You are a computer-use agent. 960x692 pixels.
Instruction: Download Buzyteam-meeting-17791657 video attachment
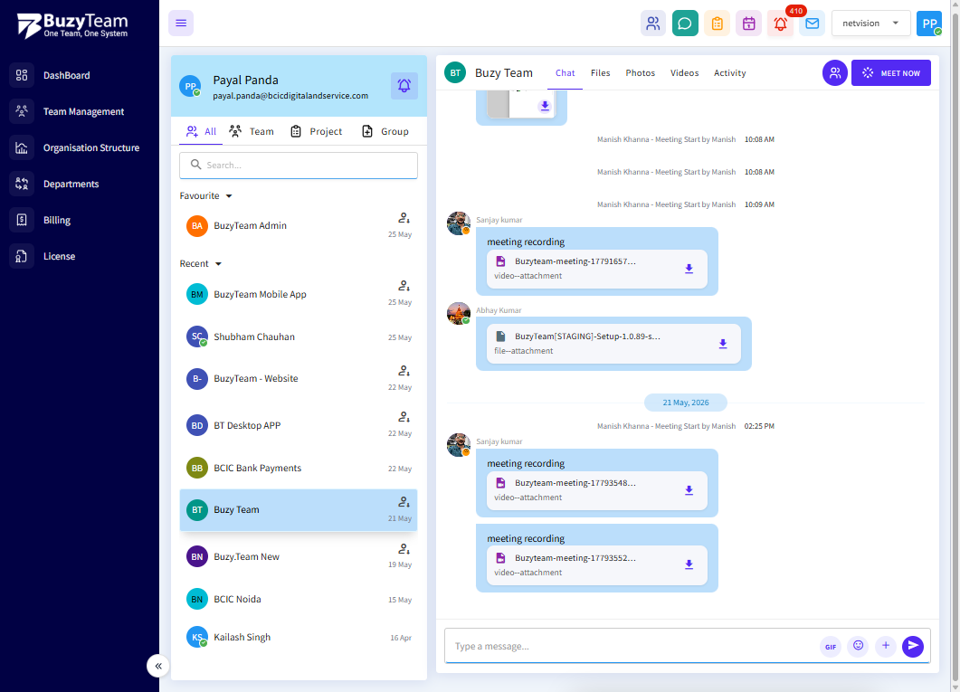[x=689, y=269]
